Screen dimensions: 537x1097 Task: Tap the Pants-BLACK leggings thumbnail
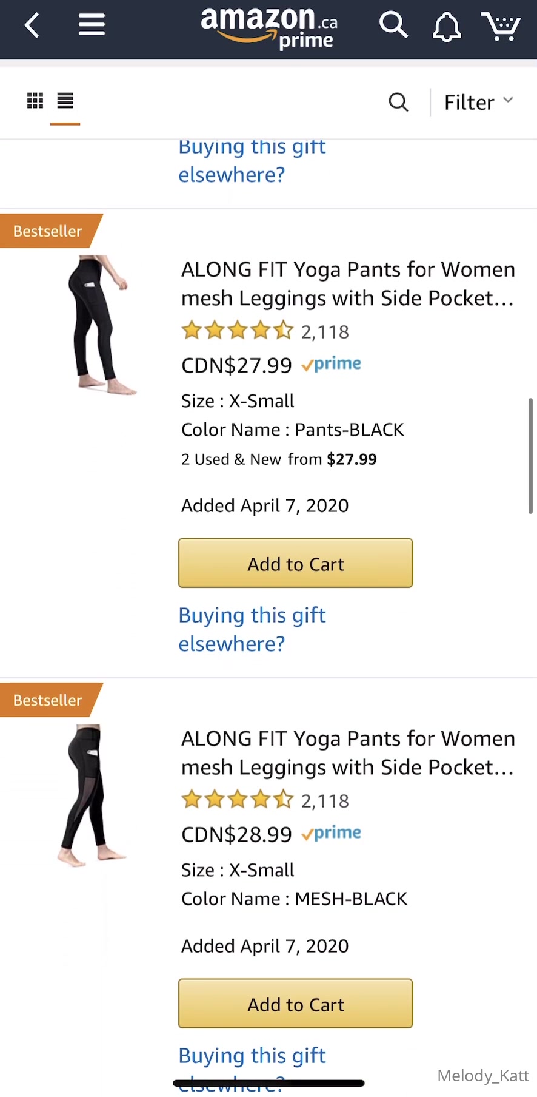99,325
